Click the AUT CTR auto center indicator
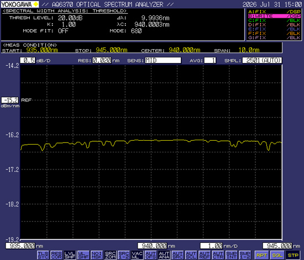The width and height of the screenshot is (304, 260). [218, 255]
